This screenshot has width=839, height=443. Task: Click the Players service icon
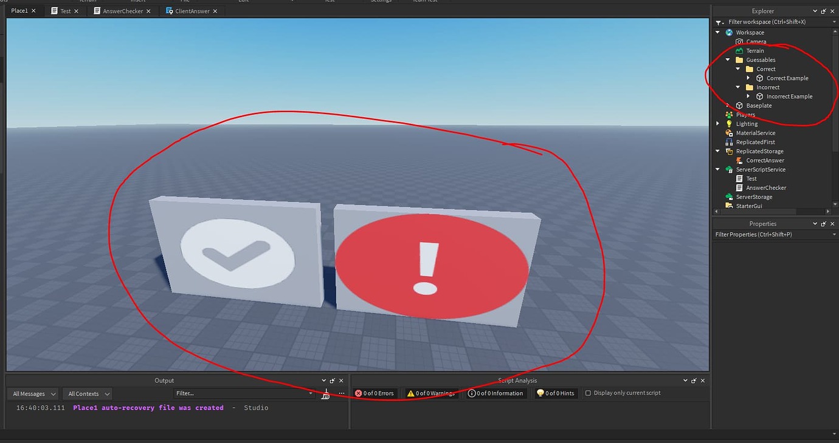pos(729,115)
